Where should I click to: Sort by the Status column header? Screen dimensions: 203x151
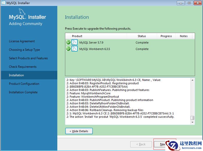pyautogui.click(x=142, y=36)
